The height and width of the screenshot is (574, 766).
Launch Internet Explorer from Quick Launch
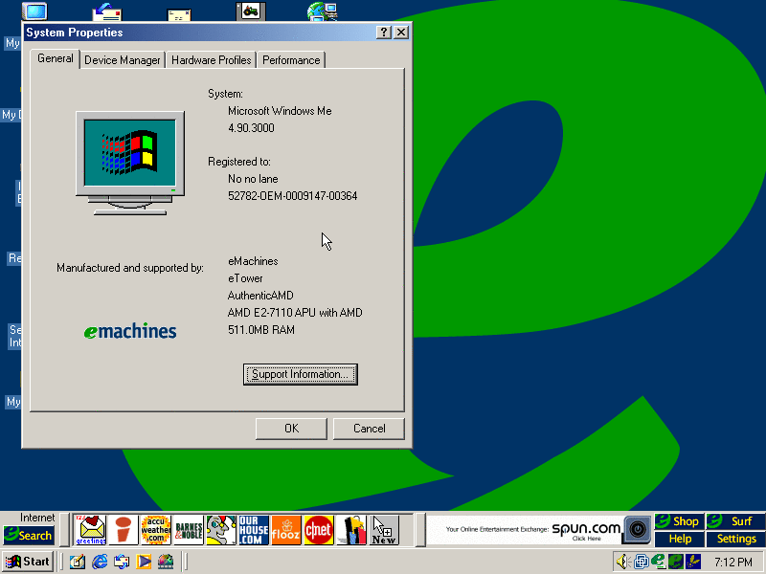coord(100,562)
